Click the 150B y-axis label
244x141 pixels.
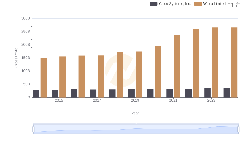pos(26,58)
